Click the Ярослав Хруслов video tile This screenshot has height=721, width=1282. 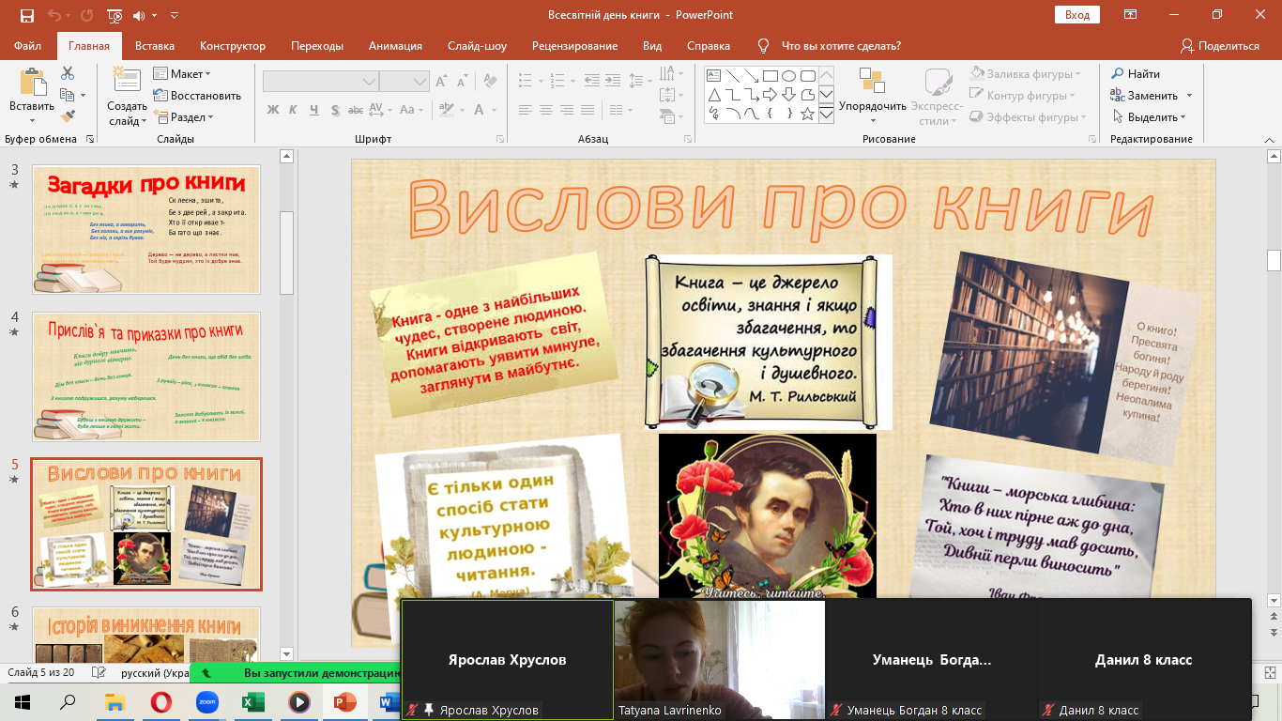point(507,659)
